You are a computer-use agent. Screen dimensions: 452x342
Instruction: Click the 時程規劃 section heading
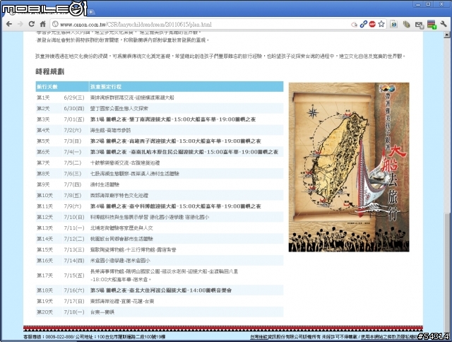pos(50,71)
